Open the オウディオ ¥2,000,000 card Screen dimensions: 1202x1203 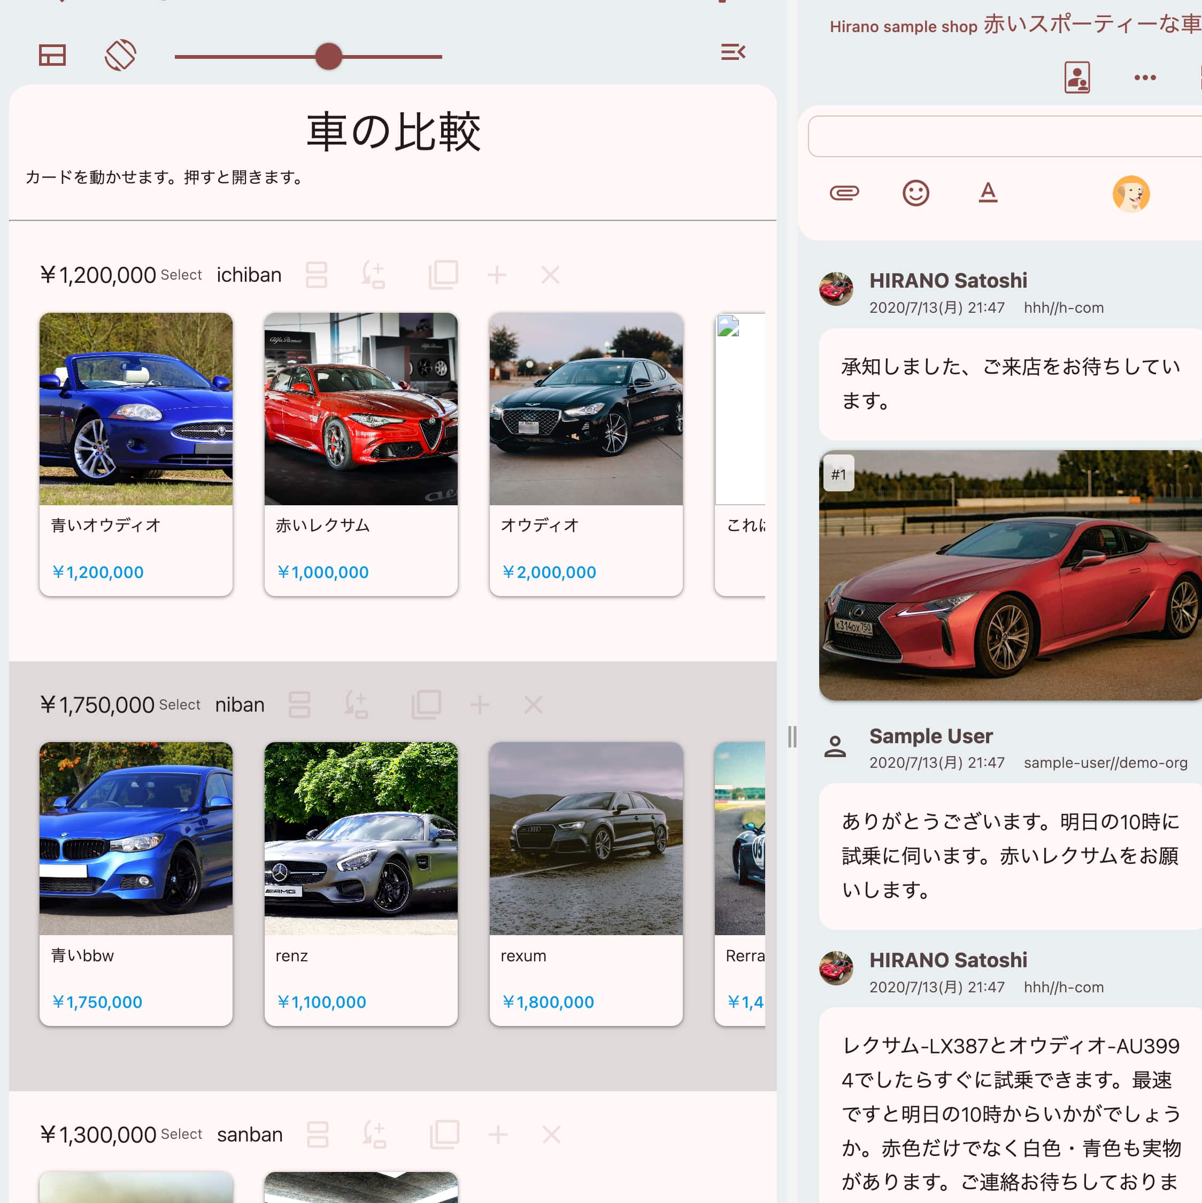coord(586,454)
